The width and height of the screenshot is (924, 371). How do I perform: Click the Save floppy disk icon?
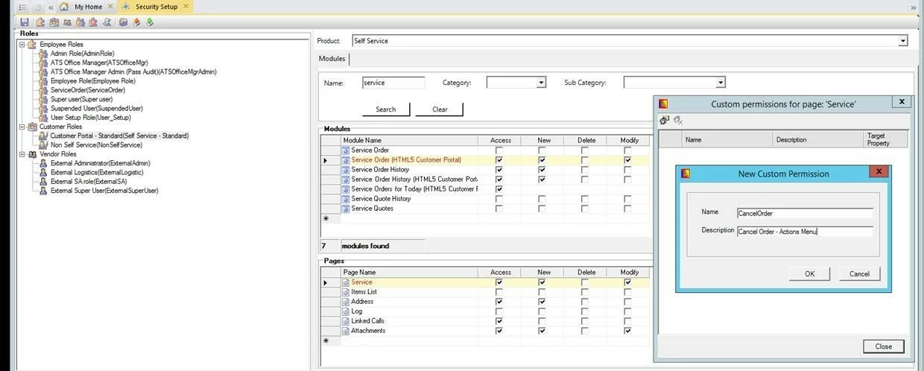25,22
